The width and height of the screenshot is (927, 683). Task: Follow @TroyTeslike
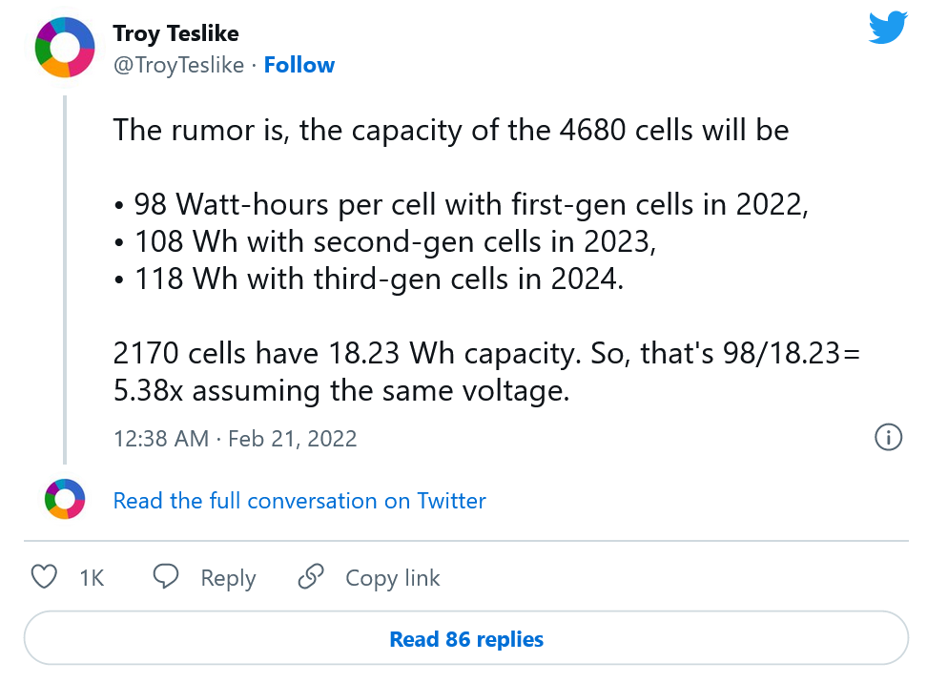[x=299, y=65]
